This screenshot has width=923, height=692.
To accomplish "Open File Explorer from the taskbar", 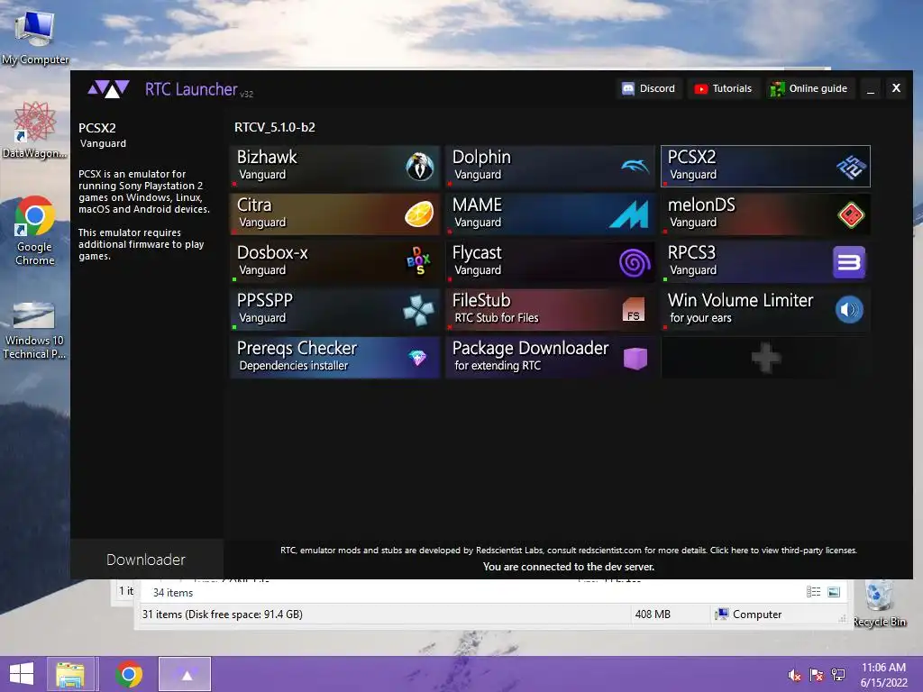I will [70, 674].
